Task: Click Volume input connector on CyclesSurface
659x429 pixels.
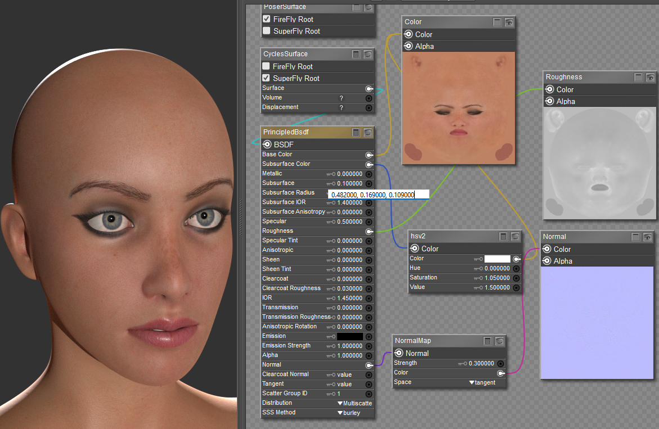Action: (369, 98)
